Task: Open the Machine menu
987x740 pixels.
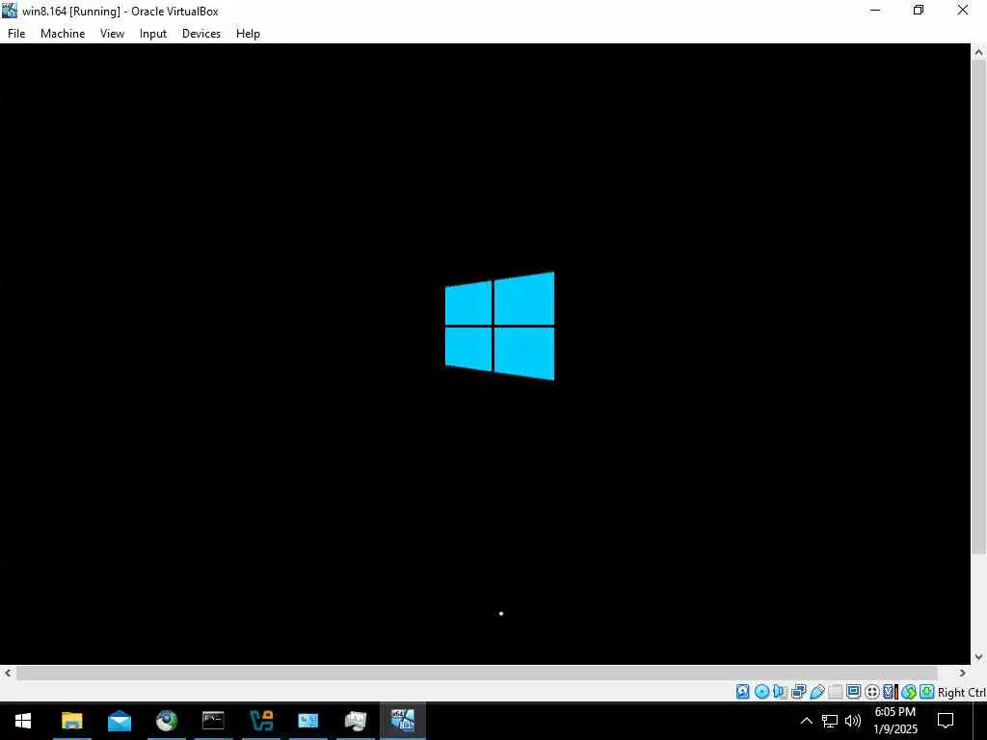Action: (63, 34)
